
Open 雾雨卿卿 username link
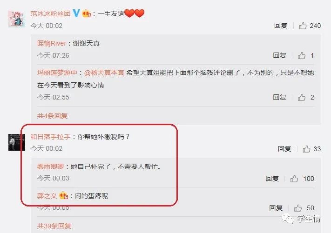(50, 166)
